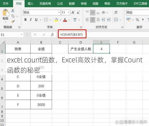The width and height of the screenshot is (149, 126).
Task: Open the font name dropdown
Action: tap(59, 12)
